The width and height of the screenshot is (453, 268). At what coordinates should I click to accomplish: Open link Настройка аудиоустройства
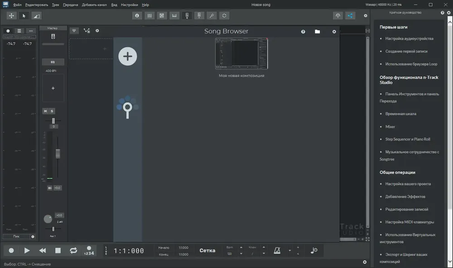tap(409, 38)
